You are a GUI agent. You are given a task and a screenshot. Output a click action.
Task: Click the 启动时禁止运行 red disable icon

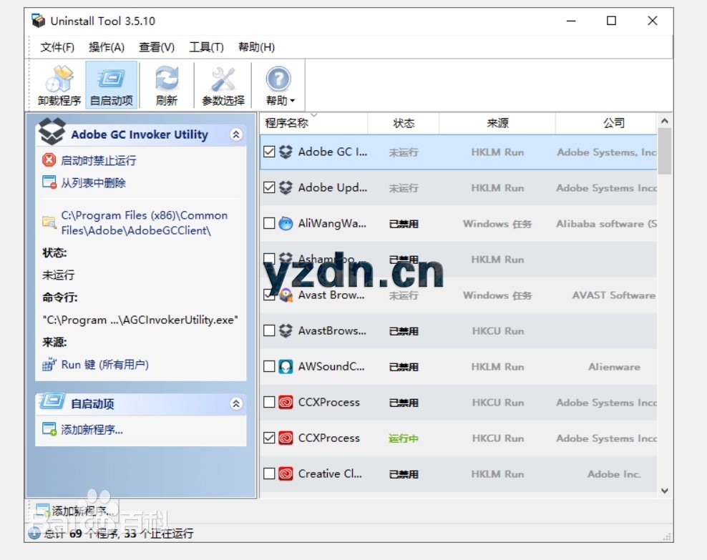[50, 161]
